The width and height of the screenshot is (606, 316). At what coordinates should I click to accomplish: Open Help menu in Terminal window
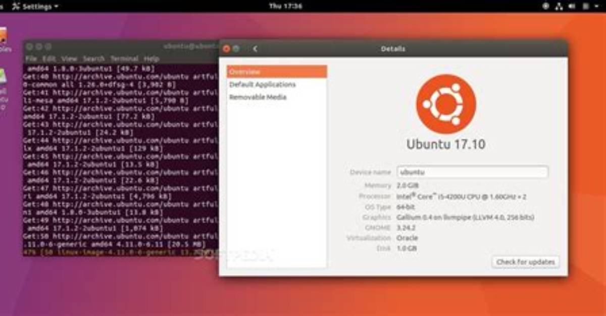[x=151, y=58]
